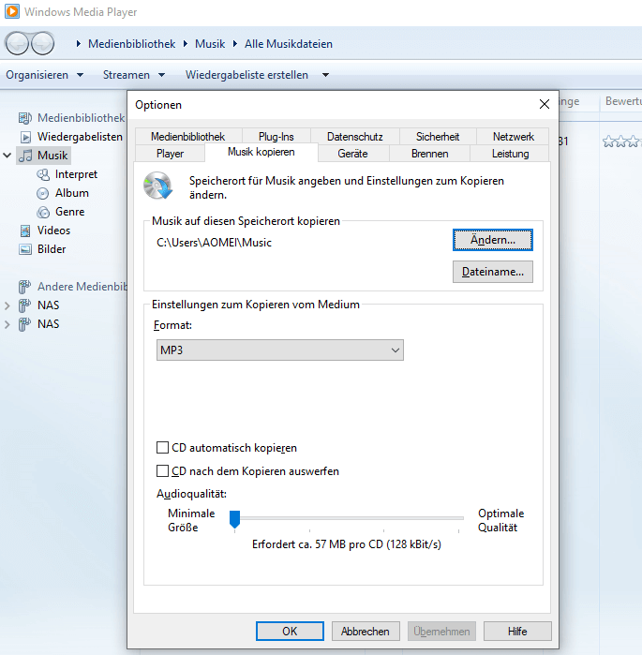Switch to the Geräte tab
This screenshot has height=655, width=642.
pos(353,154)
